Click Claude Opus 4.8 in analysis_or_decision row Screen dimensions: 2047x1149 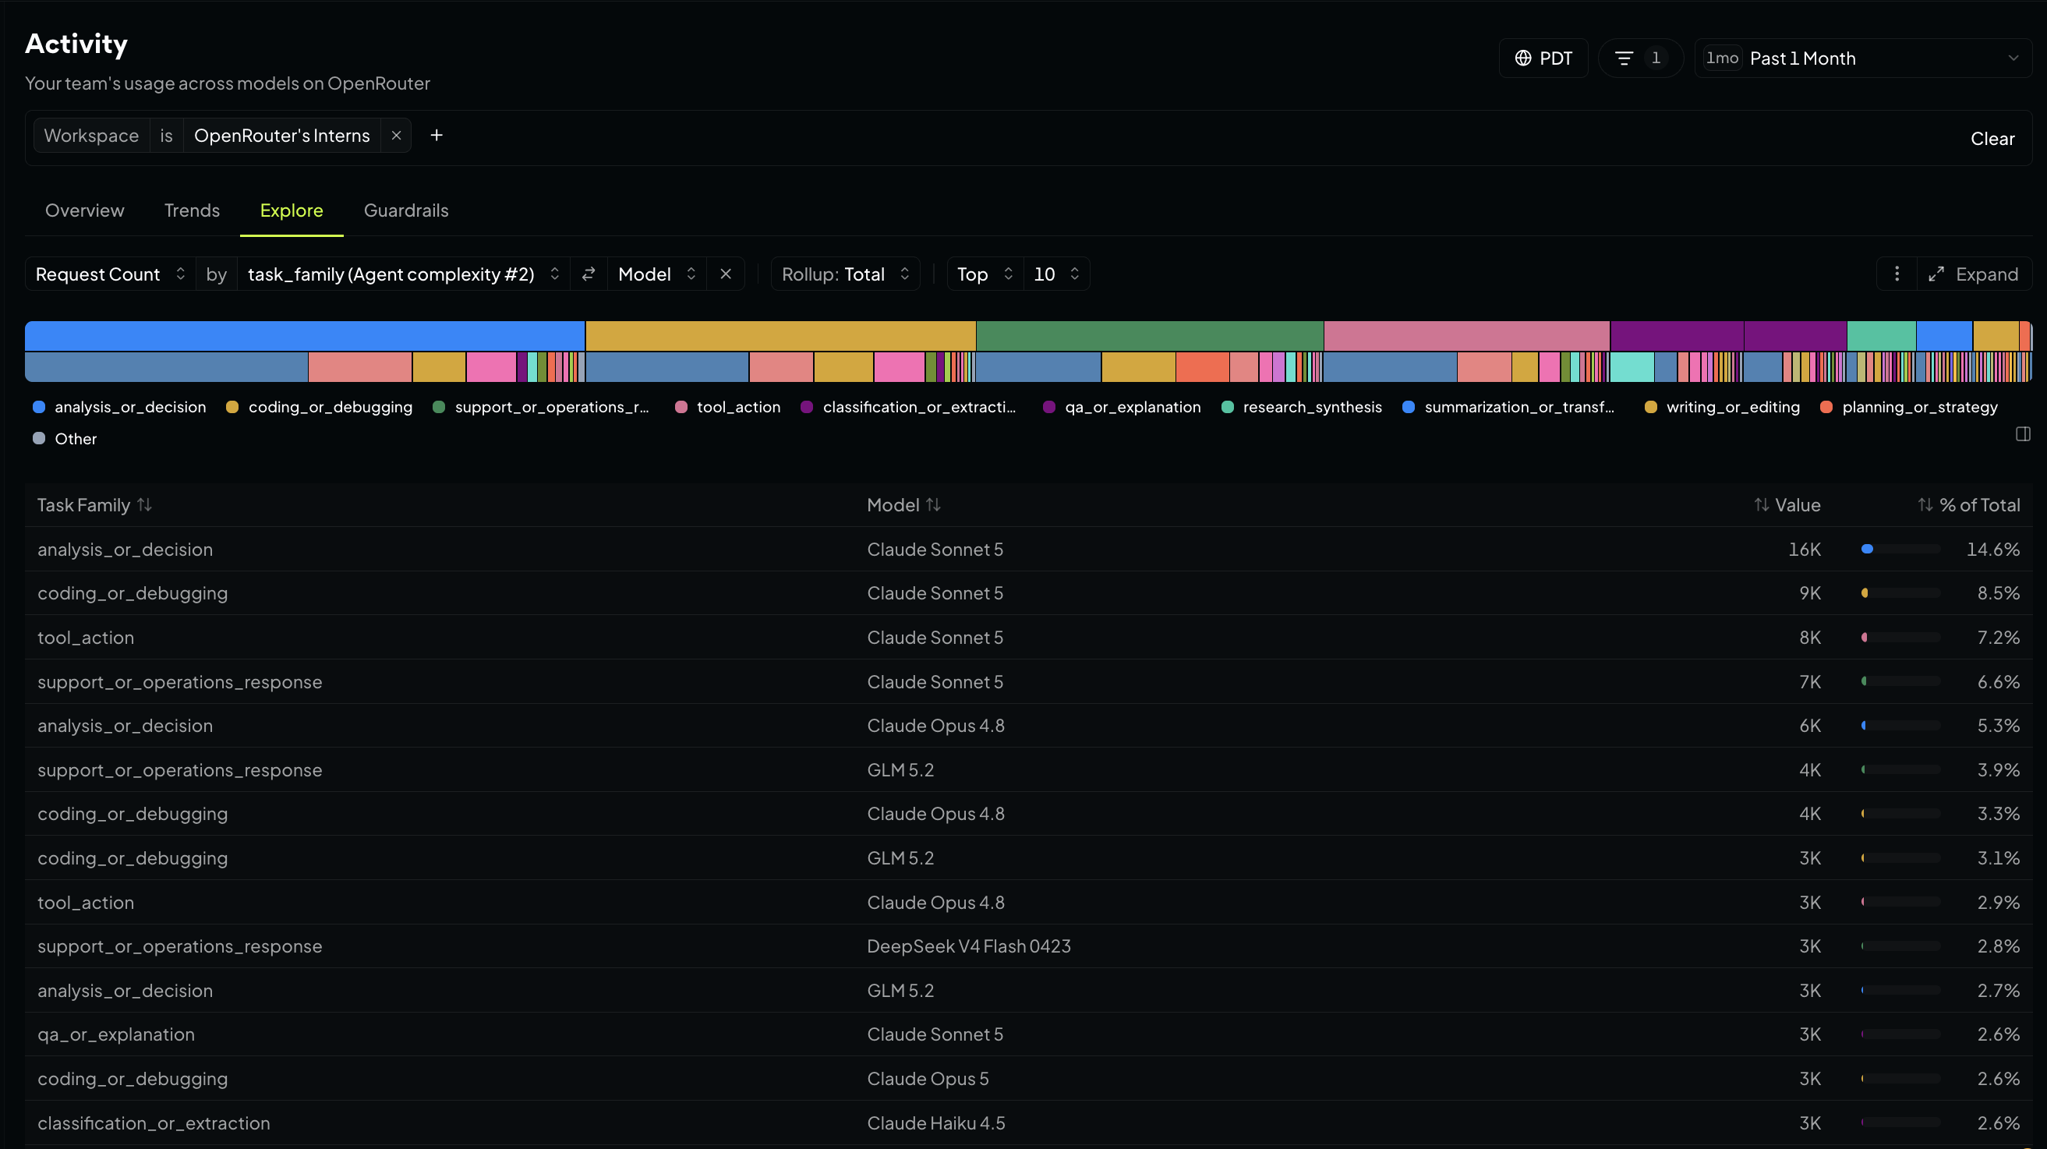point(935,726)
